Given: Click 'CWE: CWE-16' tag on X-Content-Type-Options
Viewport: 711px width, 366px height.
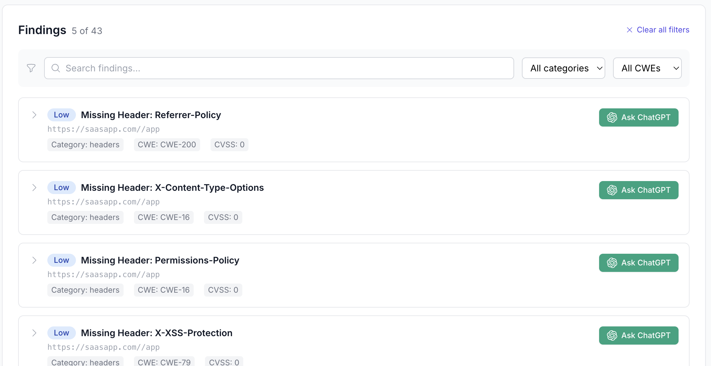Looking at the screenshot, I should tap(164, 217).
